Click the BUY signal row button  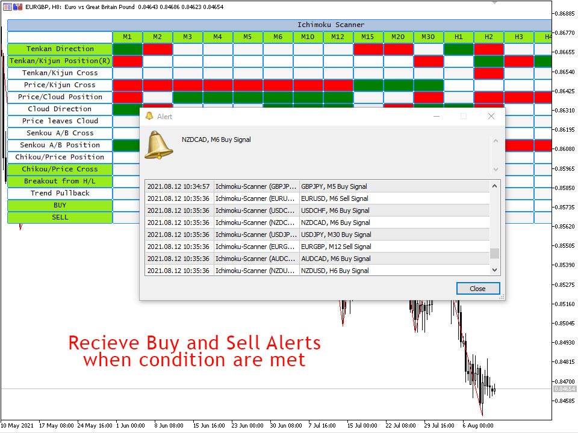click(60, 206)
